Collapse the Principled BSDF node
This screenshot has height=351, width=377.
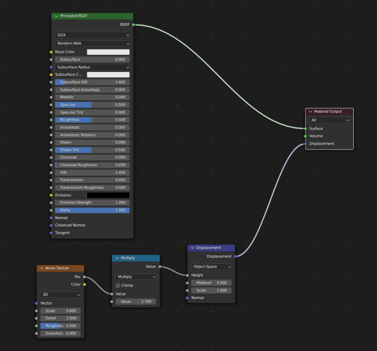coord(56,16)
